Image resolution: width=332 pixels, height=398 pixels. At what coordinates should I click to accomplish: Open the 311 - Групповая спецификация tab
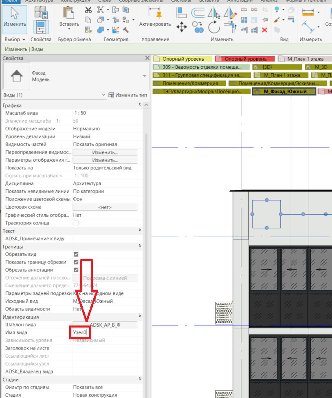click(202, 75)
